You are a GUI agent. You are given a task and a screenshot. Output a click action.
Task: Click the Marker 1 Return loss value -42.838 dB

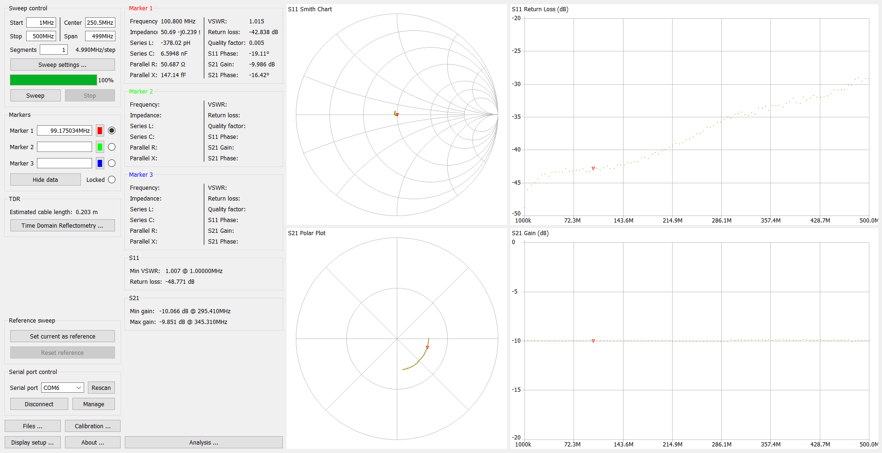click(x=264, y=32)
